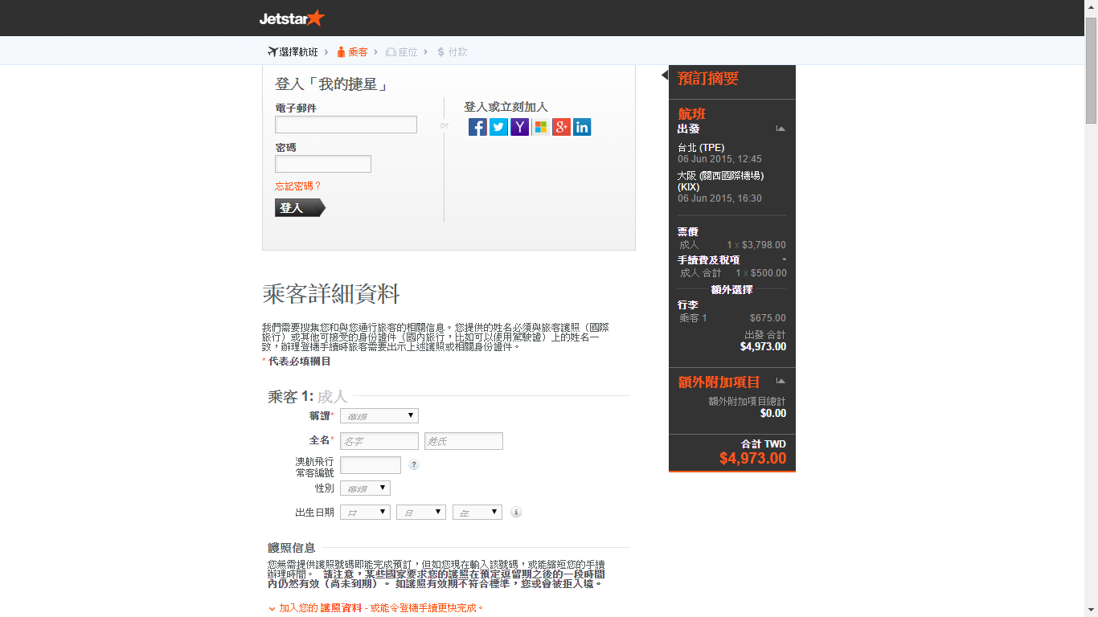1098x617 pixels.
Task: Click the 預訂摘要 summary heading
Action: [708, 79]
